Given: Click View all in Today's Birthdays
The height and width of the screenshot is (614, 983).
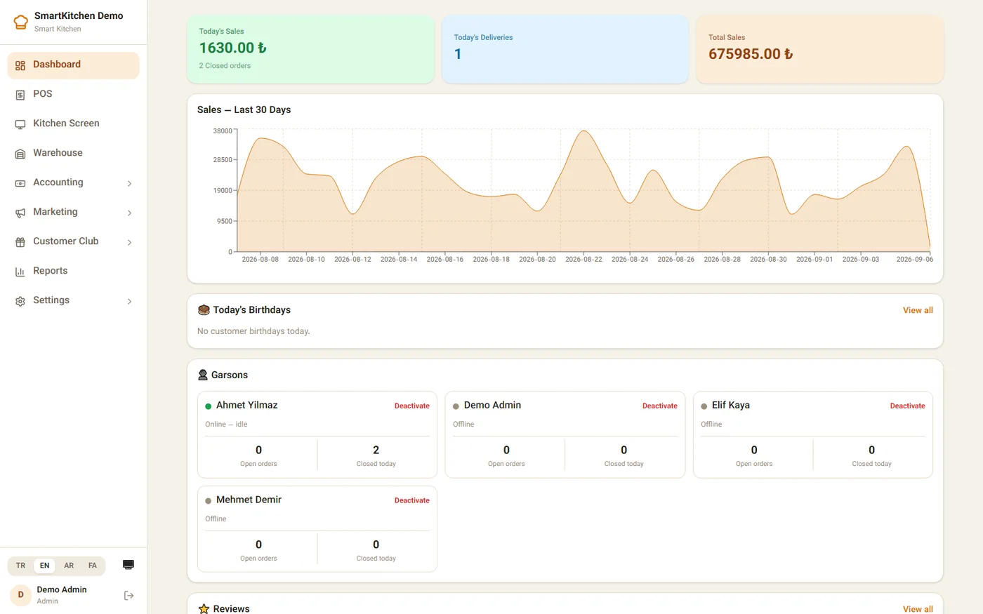Looking at the screenshot, I should (x=918, y=310).
